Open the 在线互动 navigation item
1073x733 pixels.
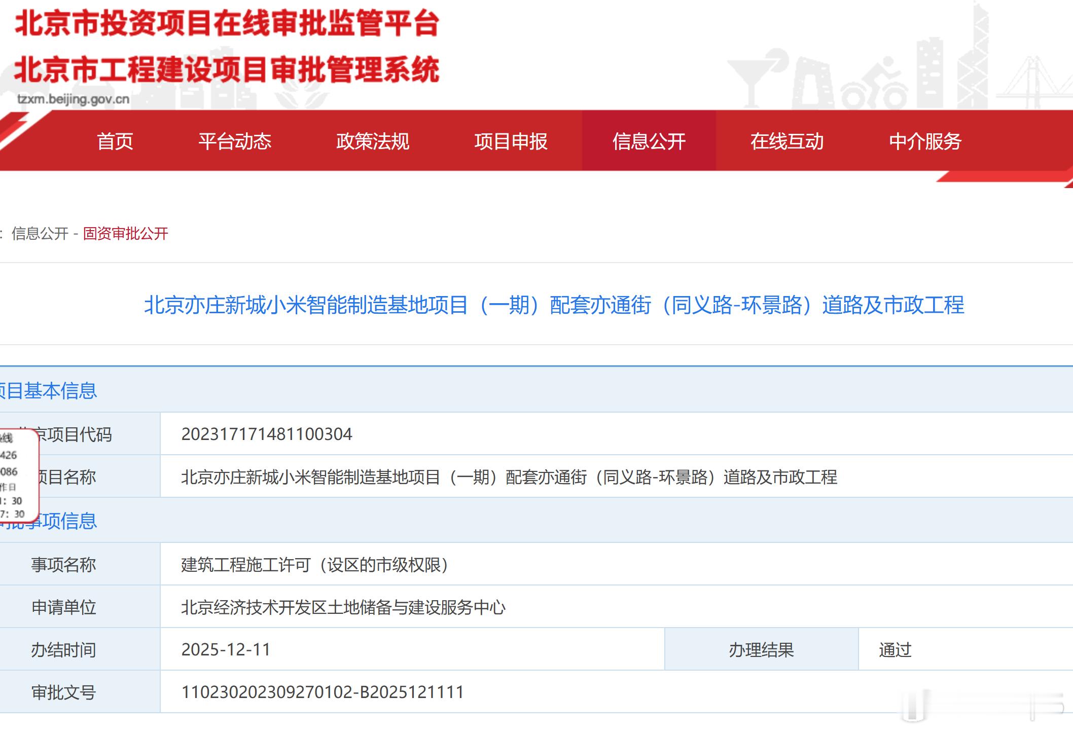786,141
